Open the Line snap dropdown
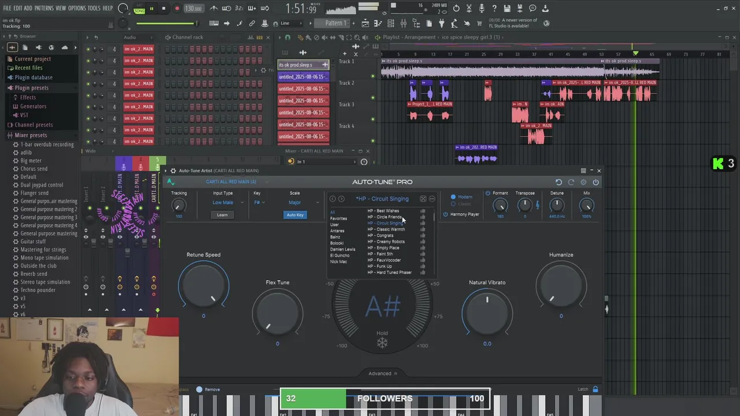This screenshot has width=740, height=416. click(292, 23)
